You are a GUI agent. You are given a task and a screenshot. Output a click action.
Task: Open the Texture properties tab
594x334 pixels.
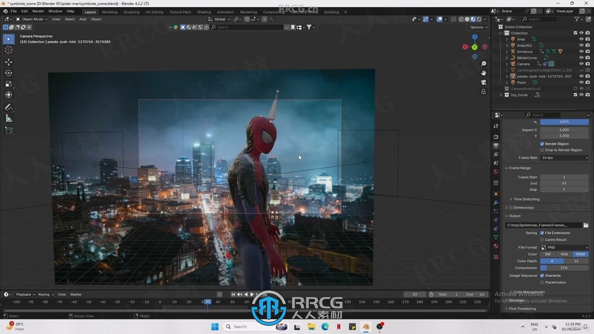click(x=496, y=257)
